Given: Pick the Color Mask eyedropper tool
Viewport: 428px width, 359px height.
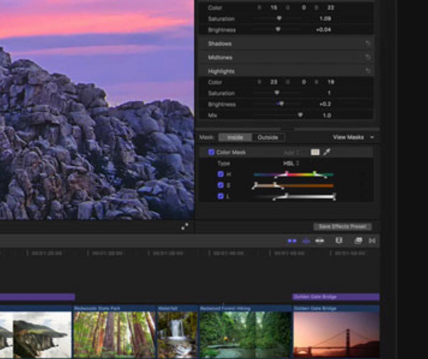Looking at the screenshot, I should pos(326,152).
